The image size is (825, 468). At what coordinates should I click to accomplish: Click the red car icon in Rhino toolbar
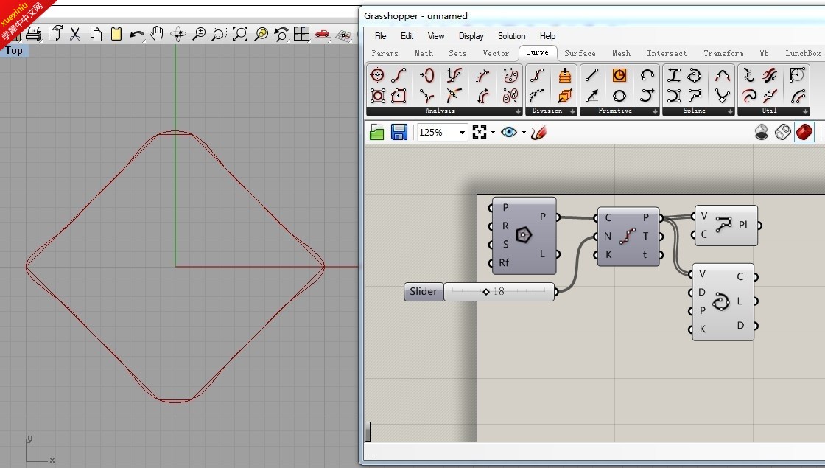(x=322, y=34)
